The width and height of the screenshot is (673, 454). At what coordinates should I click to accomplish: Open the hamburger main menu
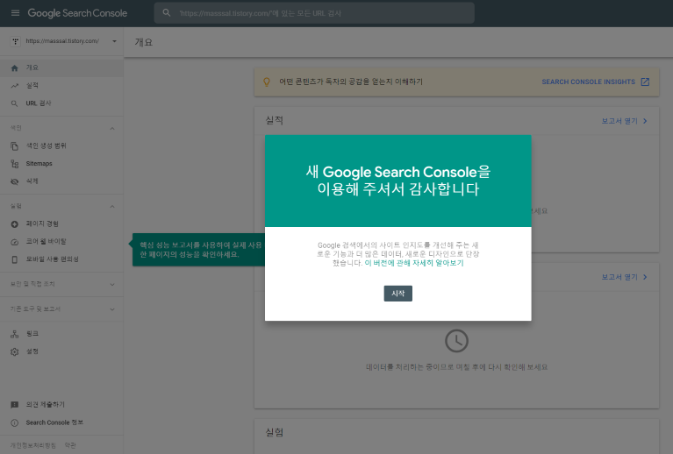[15, 13]
